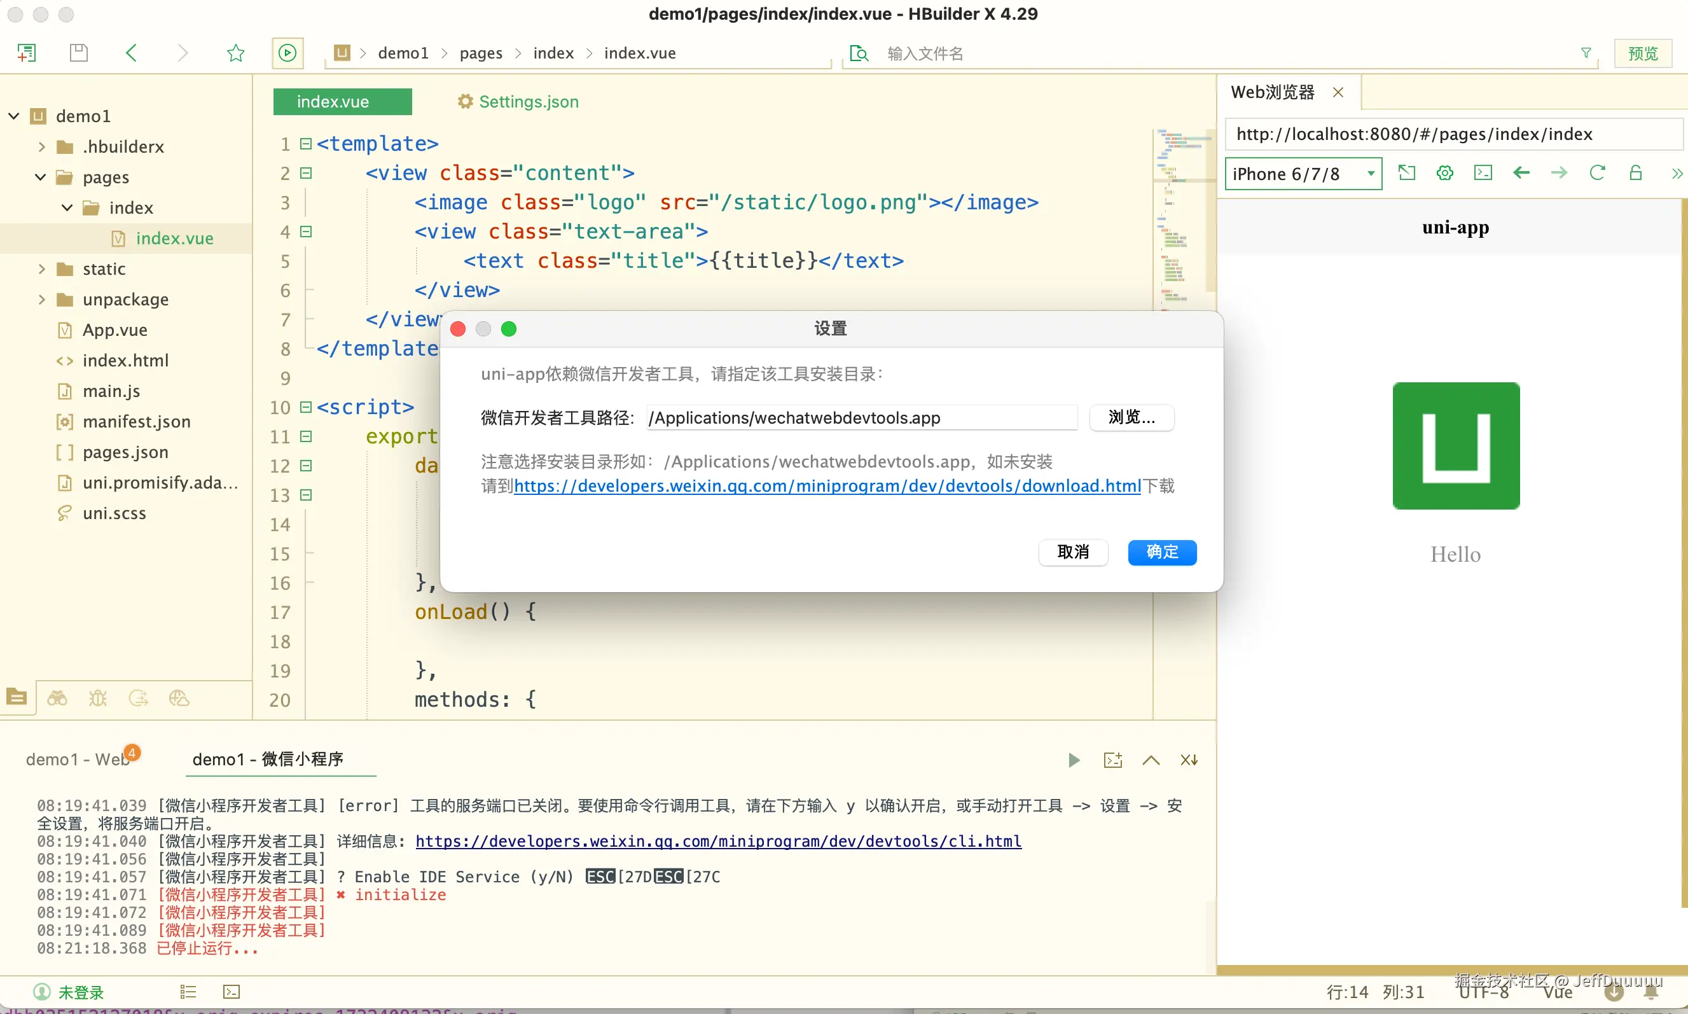Toggle the rotate screen icon in the preview panel
Image resolution: width=1688 pixels, height=1014 pixels.
point(1406,173)
